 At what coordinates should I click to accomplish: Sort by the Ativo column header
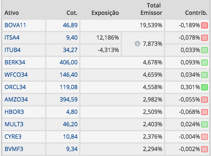[x=12, y=13]
